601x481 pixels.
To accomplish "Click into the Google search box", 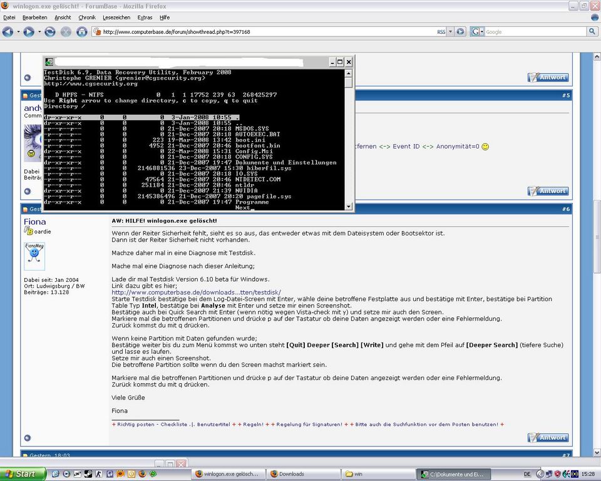I will (536, 32).
